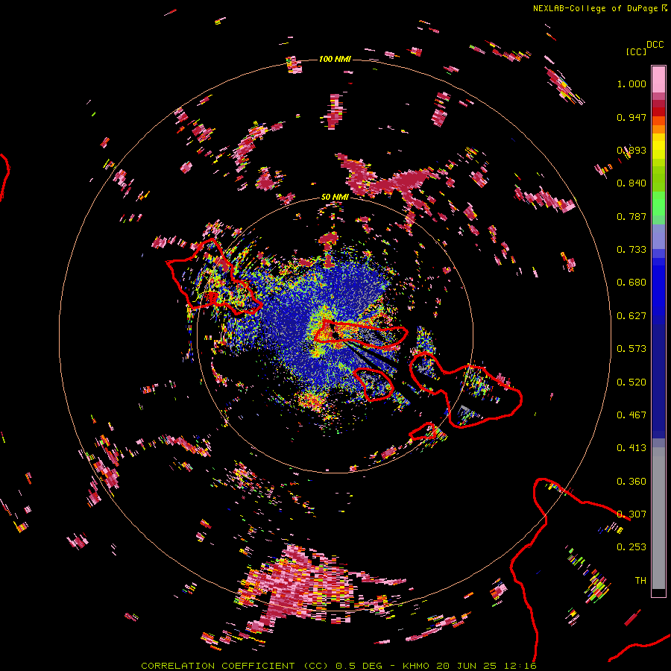Pick the light pink band atop color bar
Viewport: 671px width, 671px height.
[658, 79]
